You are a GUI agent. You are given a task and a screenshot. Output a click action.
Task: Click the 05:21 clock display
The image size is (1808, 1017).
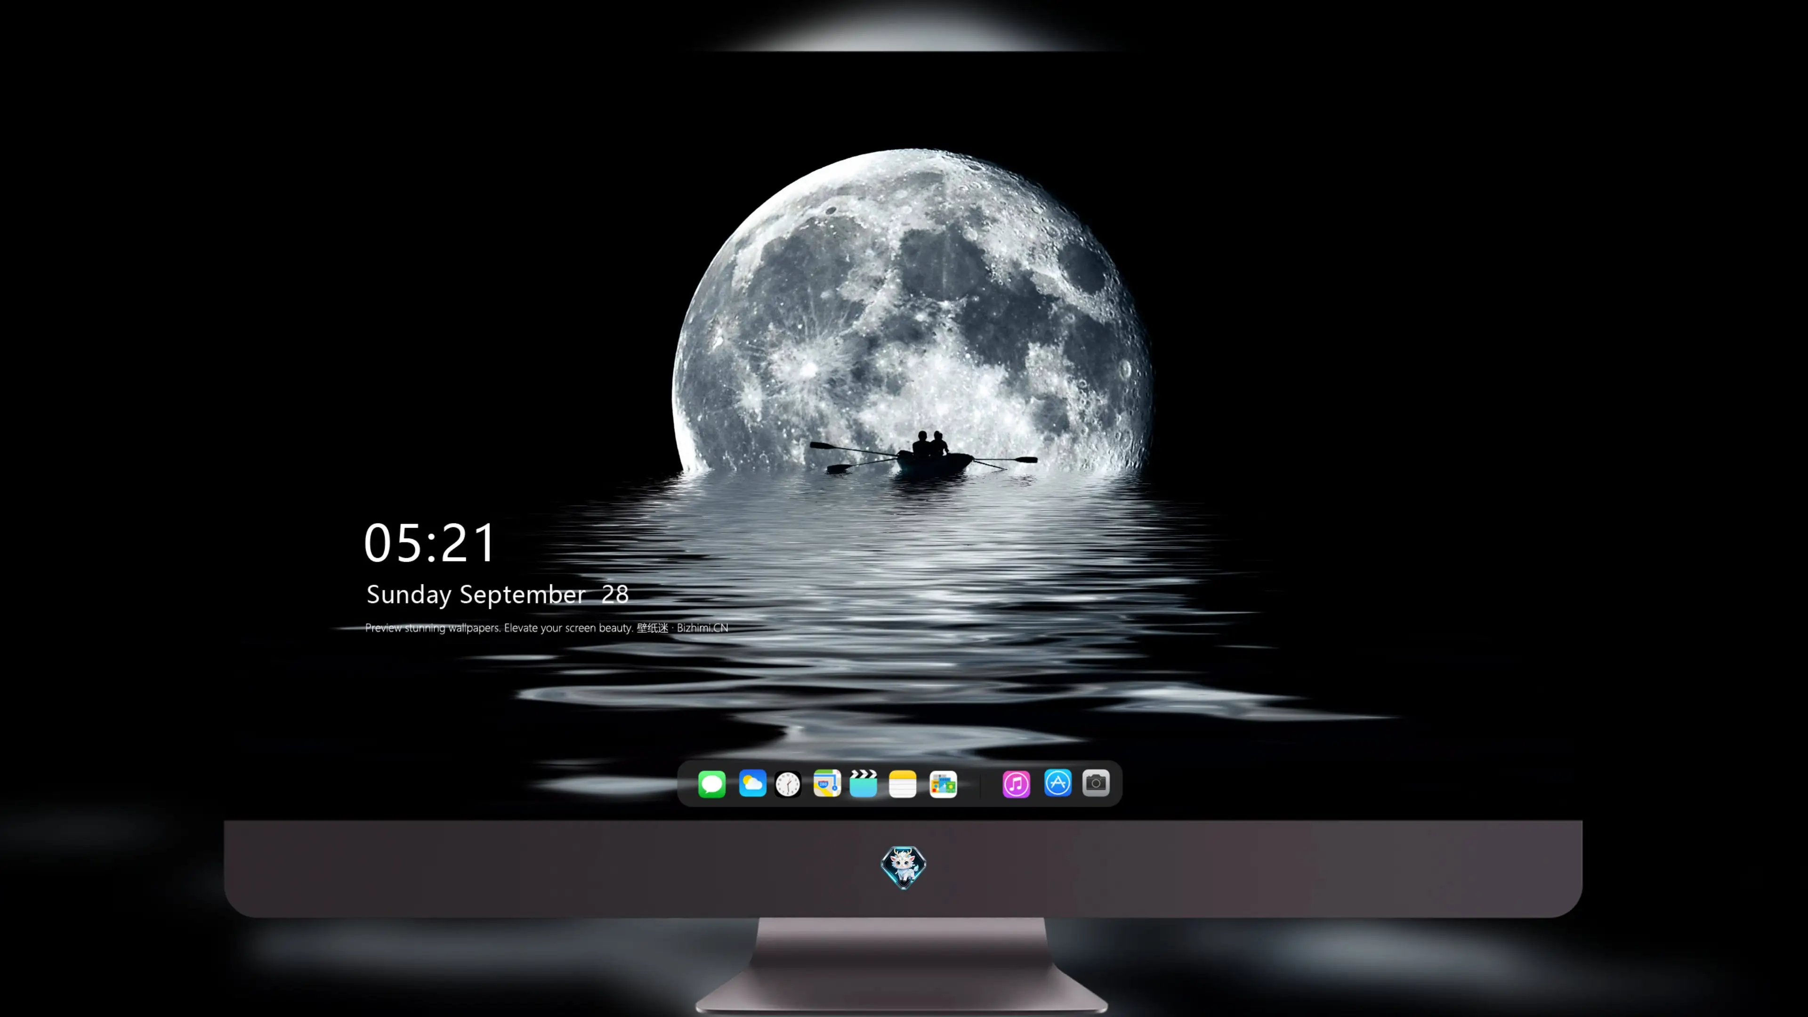click(429, 542)
